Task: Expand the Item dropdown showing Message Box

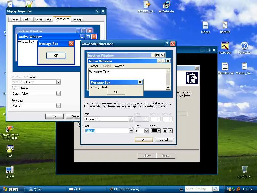Action: pos(131,119)
